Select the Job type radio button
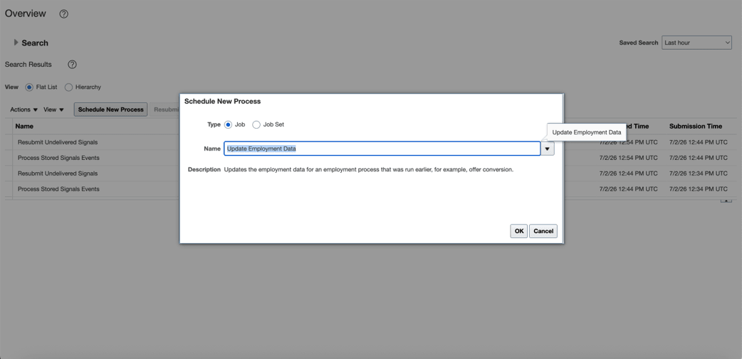This screenshot has width=742, height=359. pos(228,124)
